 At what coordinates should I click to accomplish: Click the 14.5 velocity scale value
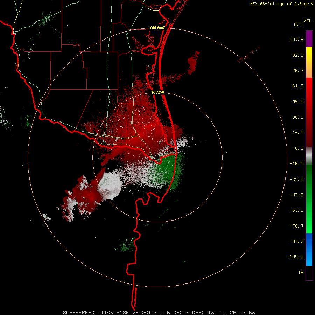coord(298,133)
